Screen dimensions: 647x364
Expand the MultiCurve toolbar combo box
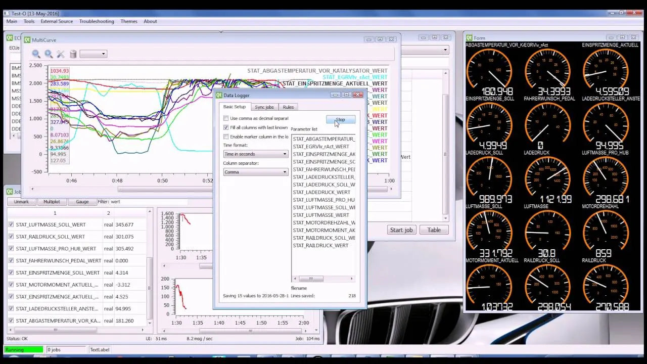94,54
